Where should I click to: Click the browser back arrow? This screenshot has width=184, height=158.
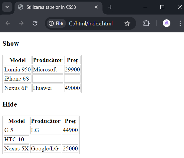[8, 23]
